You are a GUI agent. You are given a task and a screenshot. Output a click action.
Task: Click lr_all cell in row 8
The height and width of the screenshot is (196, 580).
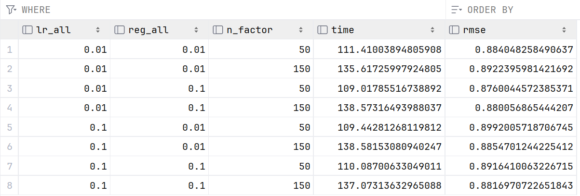tap(64, 185)
